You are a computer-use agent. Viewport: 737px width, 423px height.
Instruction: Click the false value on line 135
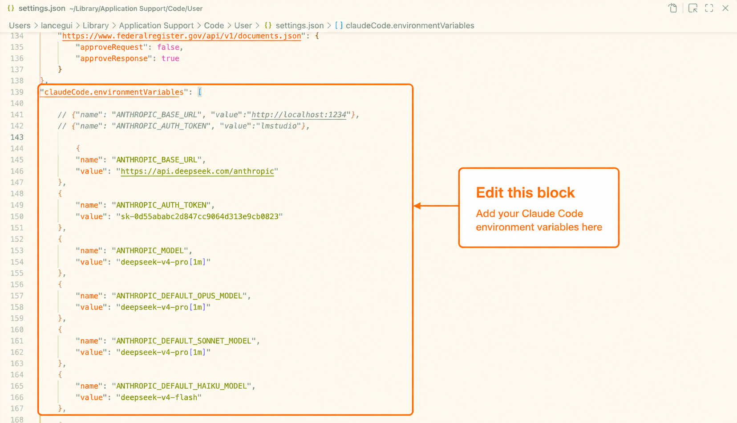coord(168,47)
